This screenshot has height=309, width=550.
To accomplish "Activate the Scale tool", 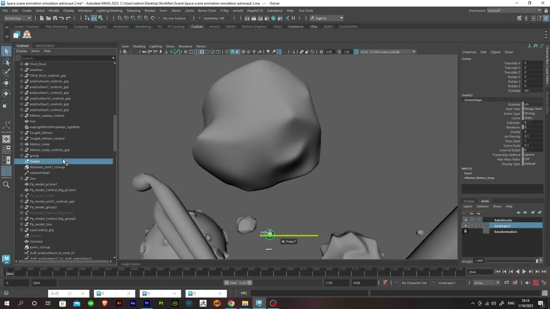I will tap(6, 104).
